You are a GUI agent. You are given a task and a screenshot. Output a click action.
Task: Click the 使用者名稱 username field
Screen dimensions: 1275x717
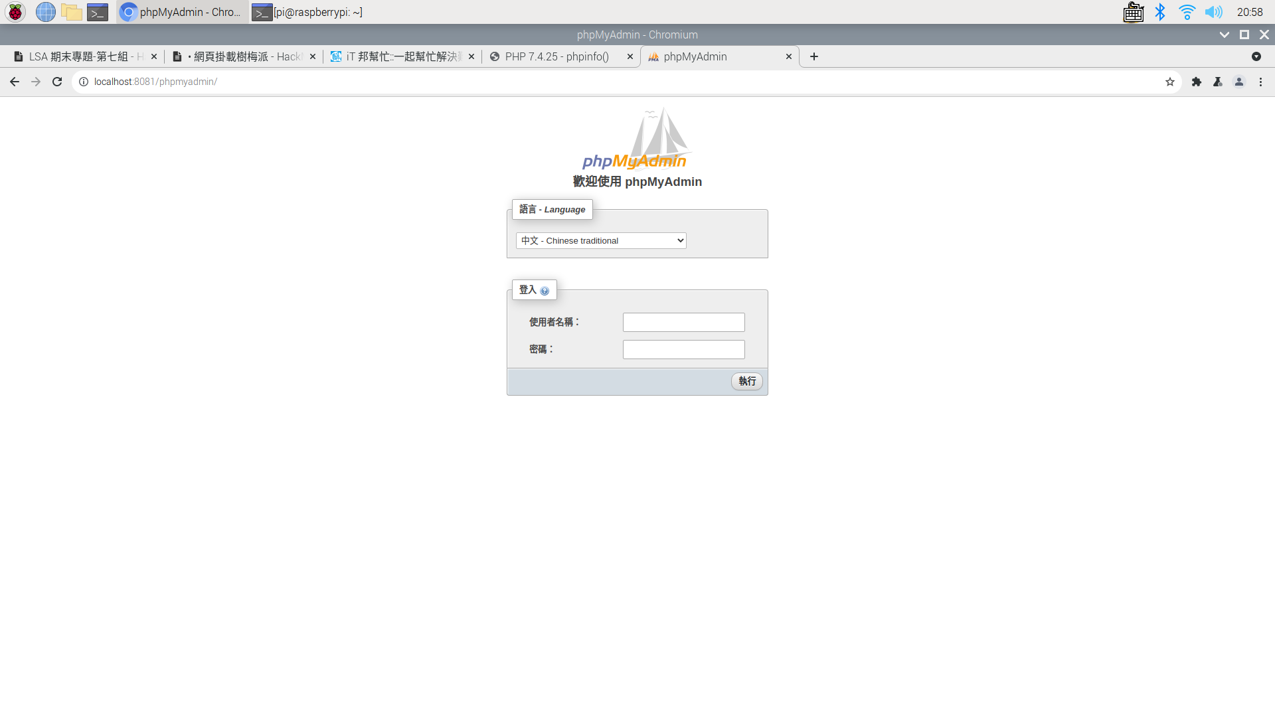tap(683, 322)
